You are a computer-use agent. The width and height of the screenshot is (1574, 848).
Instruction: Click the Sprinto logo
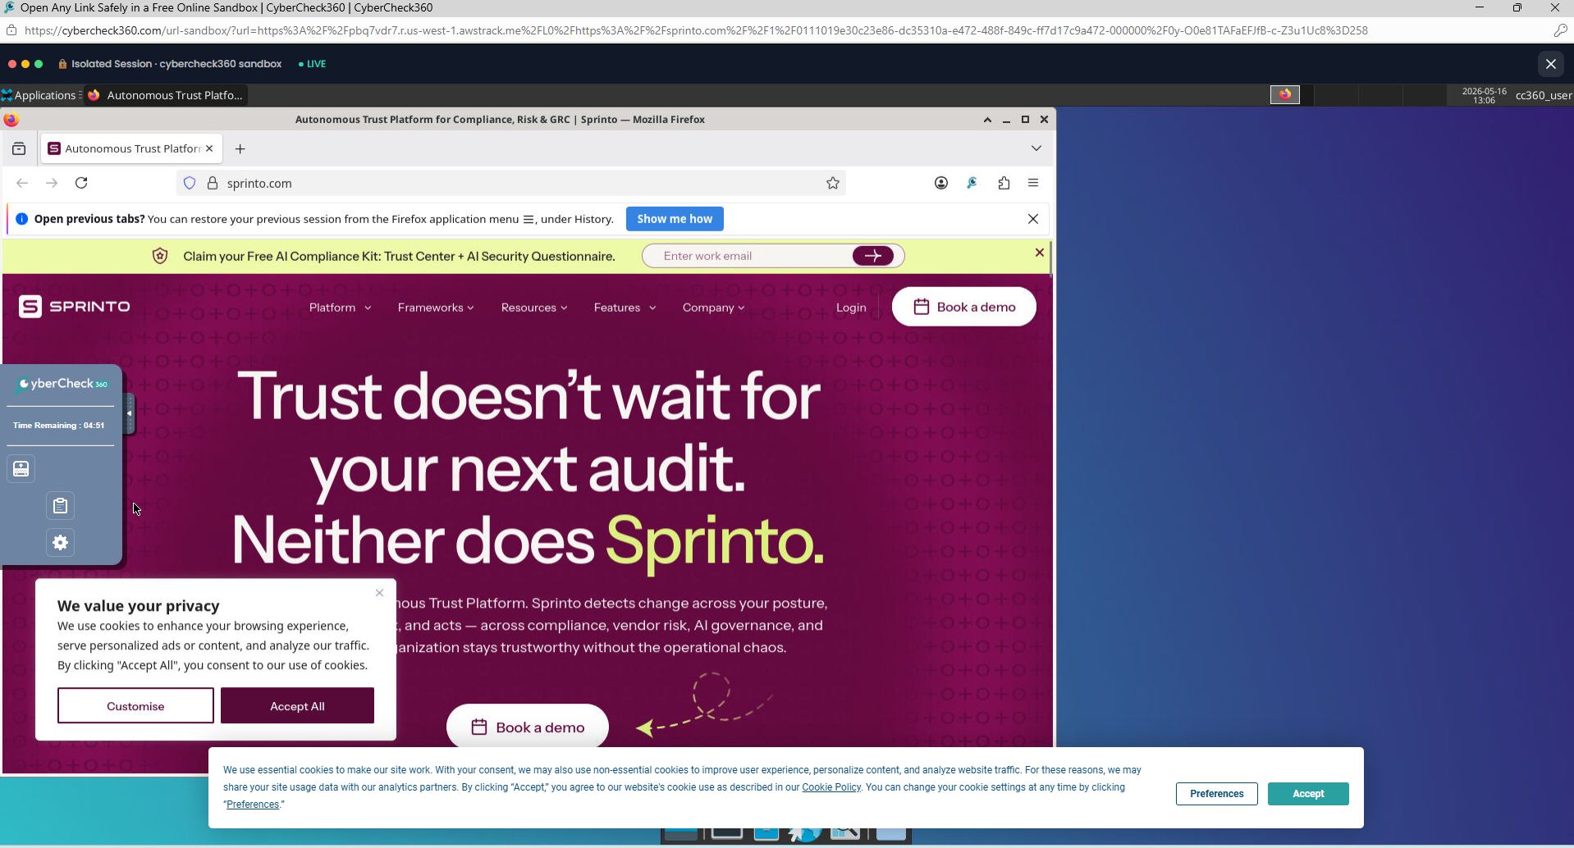click(75, 307)
